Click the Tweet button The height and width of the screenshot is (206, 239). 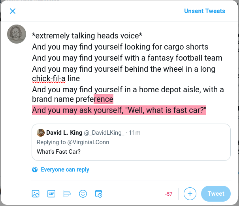tap(216, 194)
